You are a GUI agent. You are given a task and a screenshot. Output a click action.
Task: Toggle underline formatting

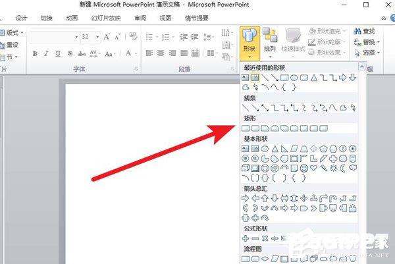point(58,54)
